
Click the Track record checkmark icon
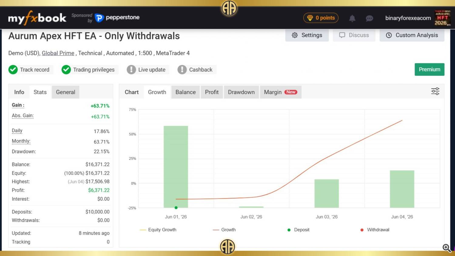coord(13,70)
